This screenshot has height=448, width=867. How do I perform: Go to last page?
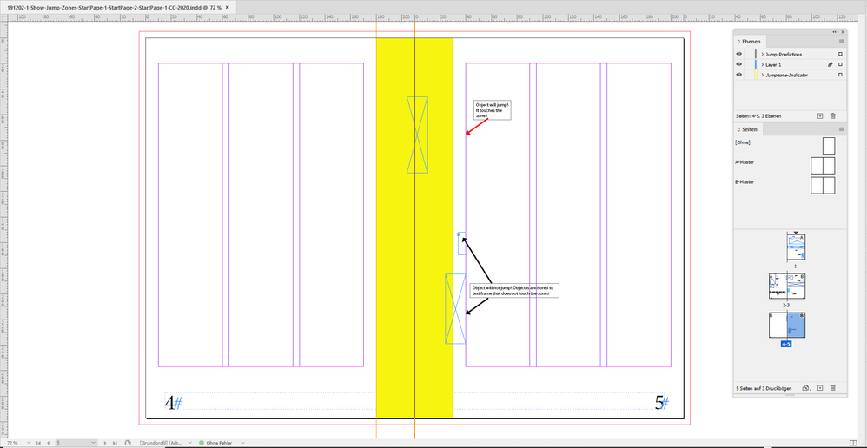[115, 443]
